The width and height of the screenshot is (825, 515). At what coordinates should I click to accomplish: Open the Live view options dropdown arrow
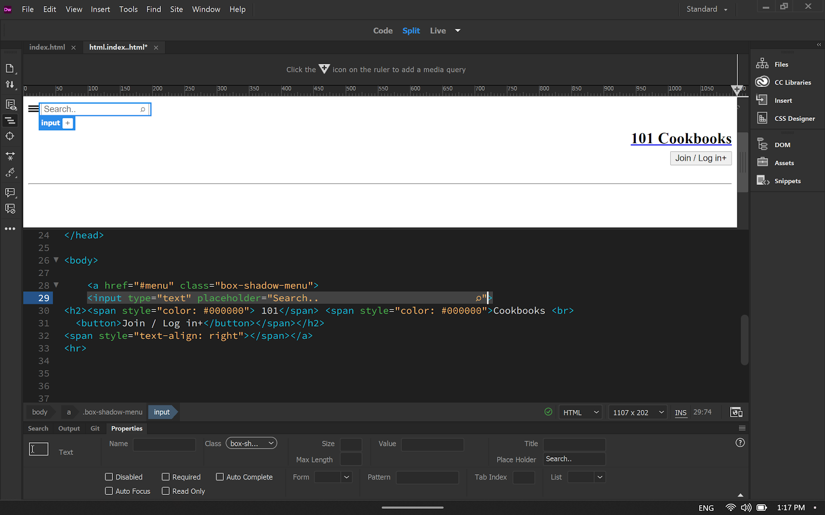pos(457,30)
